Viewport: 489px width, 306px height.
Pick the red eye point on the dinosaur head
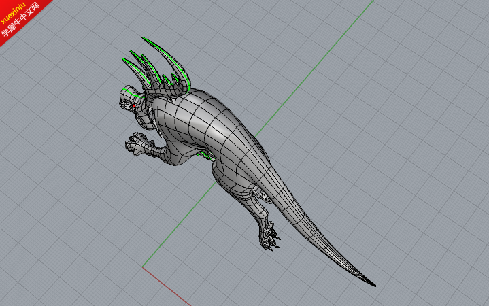(x=134, y=106)
